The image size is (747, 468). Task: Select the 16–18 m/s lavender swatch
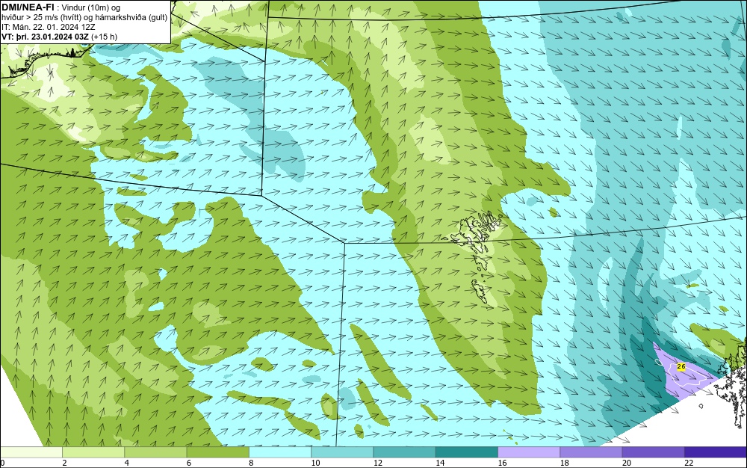point(529,452)
